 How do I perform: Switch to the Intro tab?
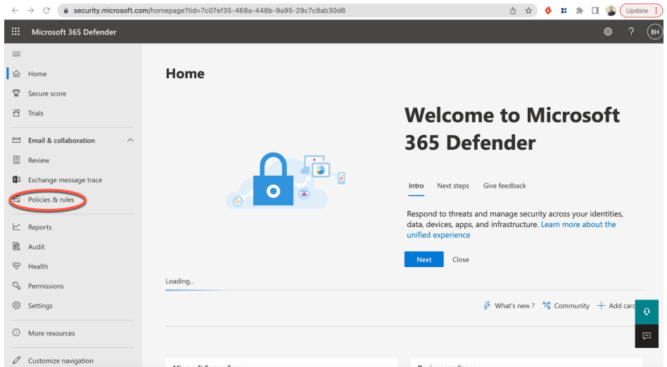pyautogui.click(x=416, y=186)
